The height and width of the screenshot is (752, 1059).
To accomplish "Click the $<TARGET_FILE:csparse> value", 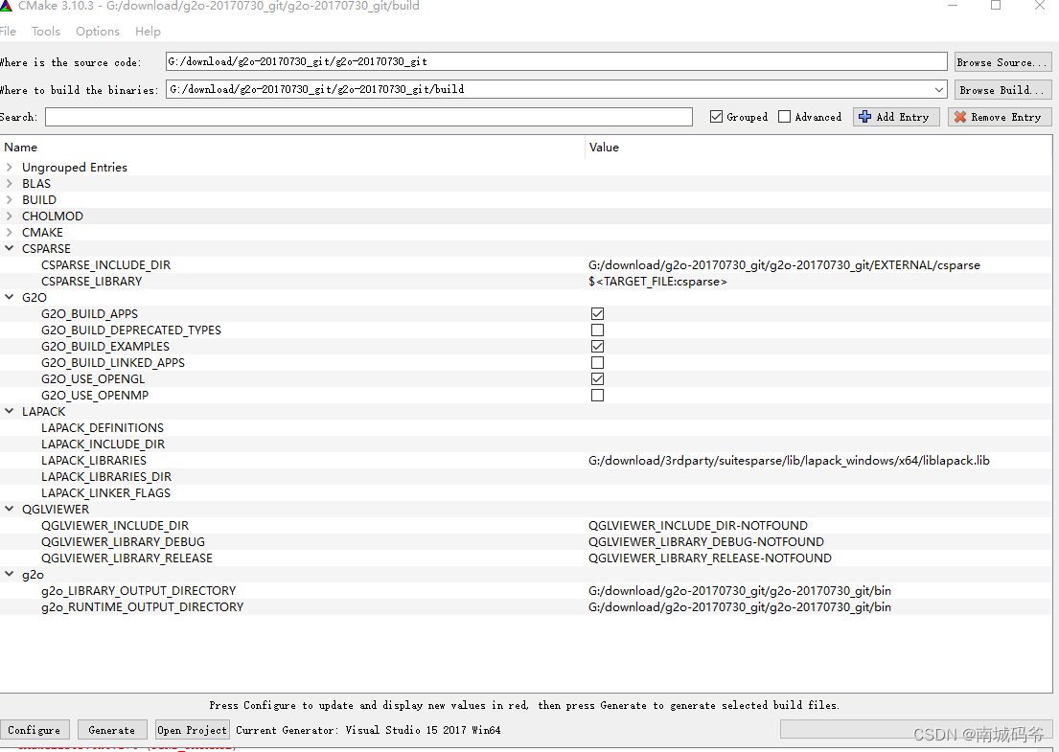I will point(657,282).
